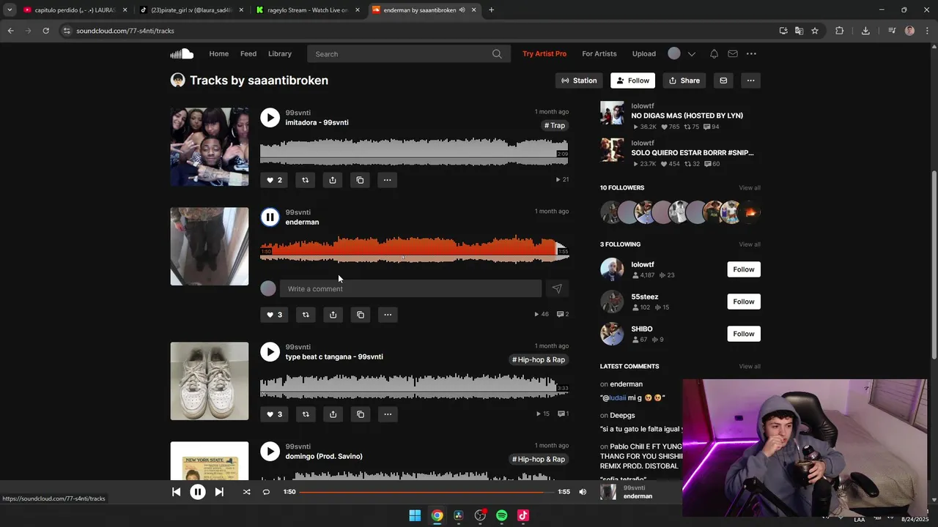
Task: Play type beat c tangana track
Action: click(270, 352)
